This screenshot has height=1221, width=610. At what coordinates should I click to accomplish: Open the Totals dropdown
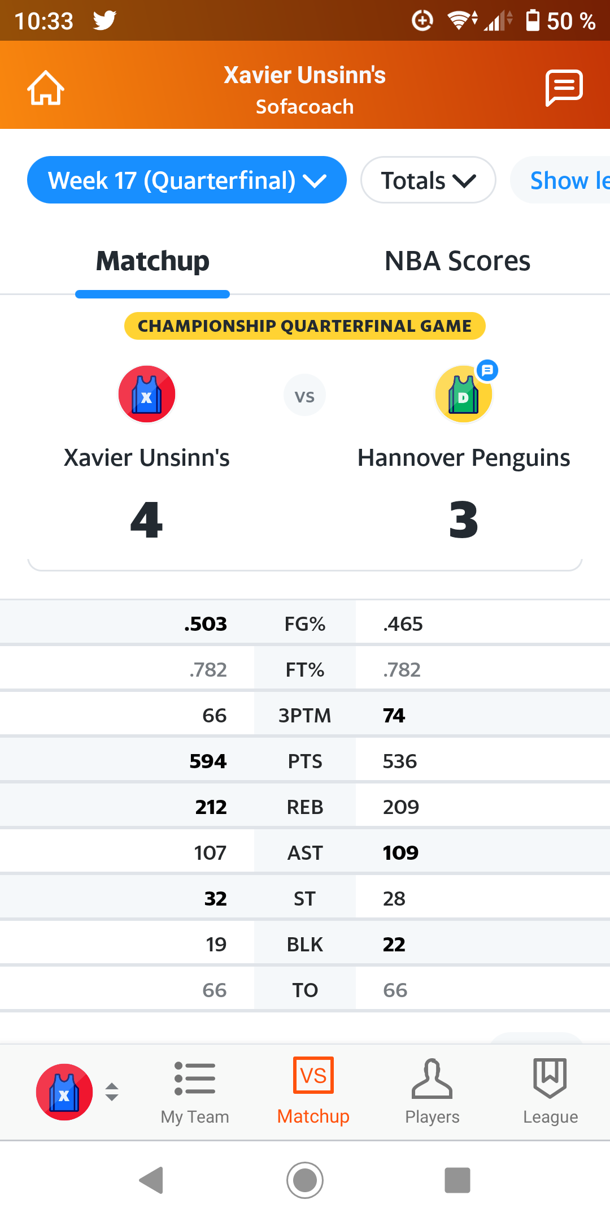[428, 180]
